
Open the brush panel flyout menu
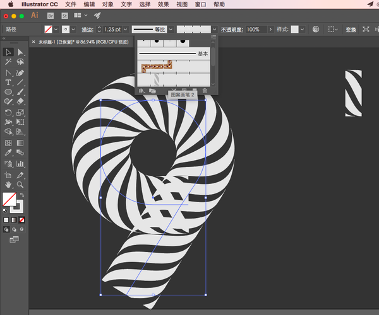coord(213,38)
